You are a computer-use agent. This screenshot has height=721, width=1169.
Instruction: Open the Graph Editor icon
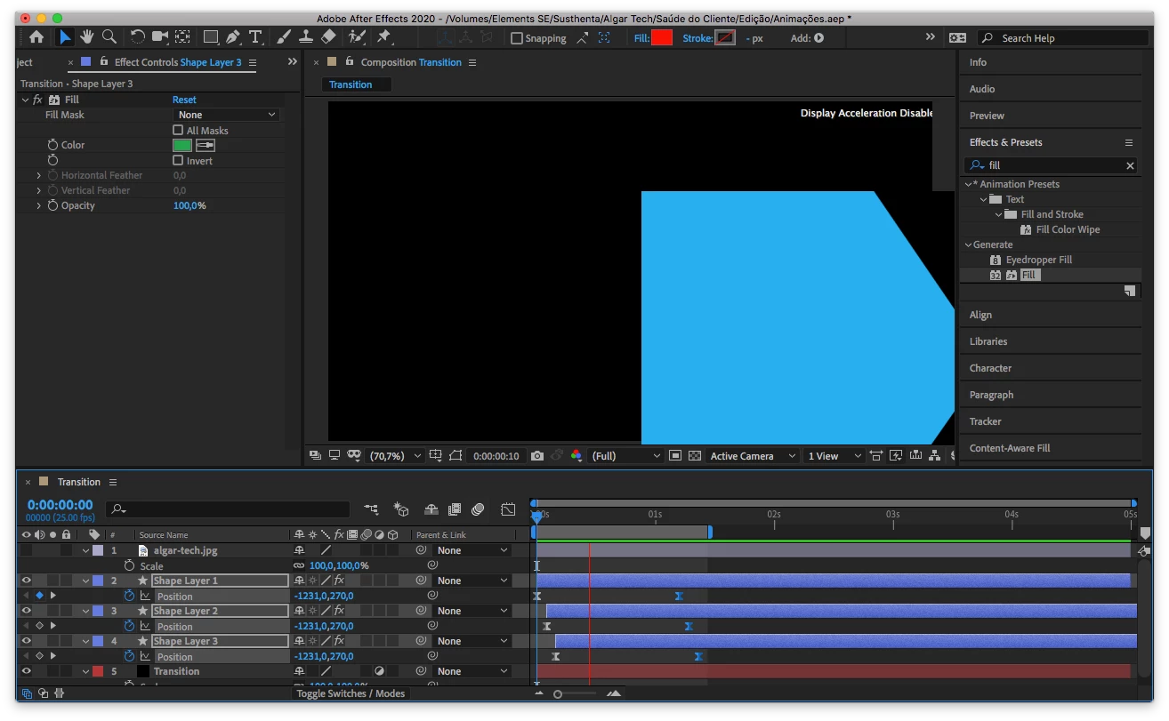pos(508,509)
